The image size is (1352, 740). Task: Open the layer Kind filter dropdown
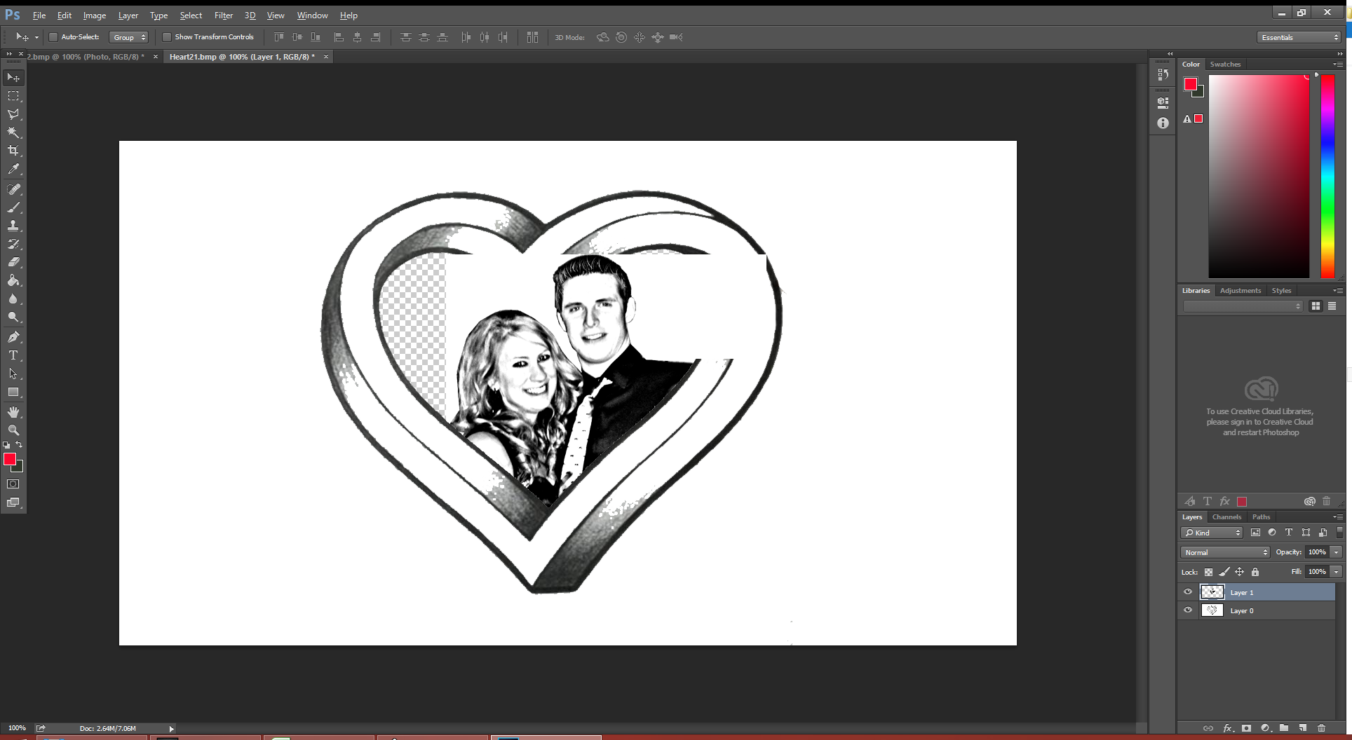1212,533
